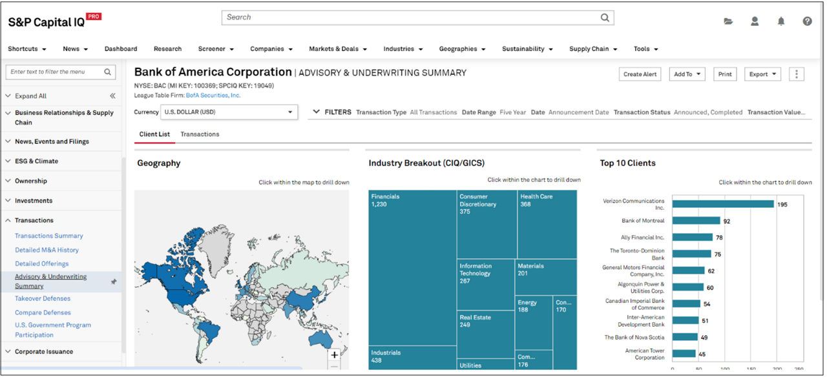Click the Verizon Communications bar (195)

coord(723,204)
